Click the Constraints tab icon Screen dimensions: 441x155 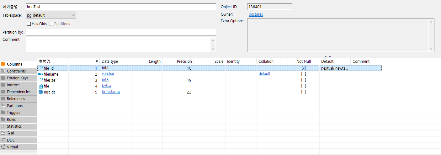tap(3, 71)
